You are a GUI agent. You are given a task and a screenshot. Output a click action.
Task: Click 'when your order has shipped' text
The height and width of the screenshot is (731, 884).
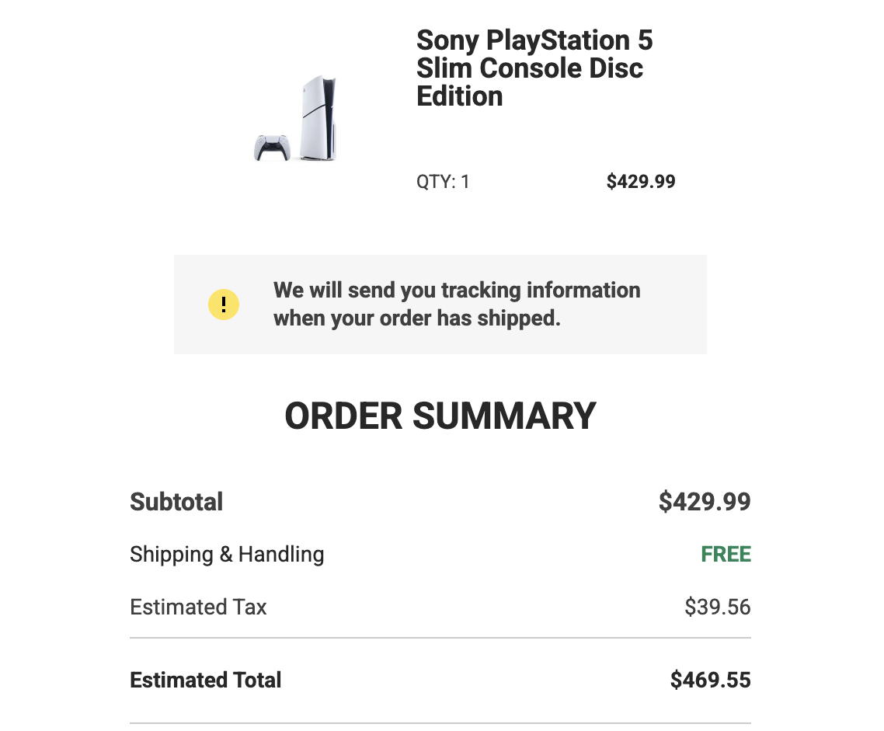416,319
